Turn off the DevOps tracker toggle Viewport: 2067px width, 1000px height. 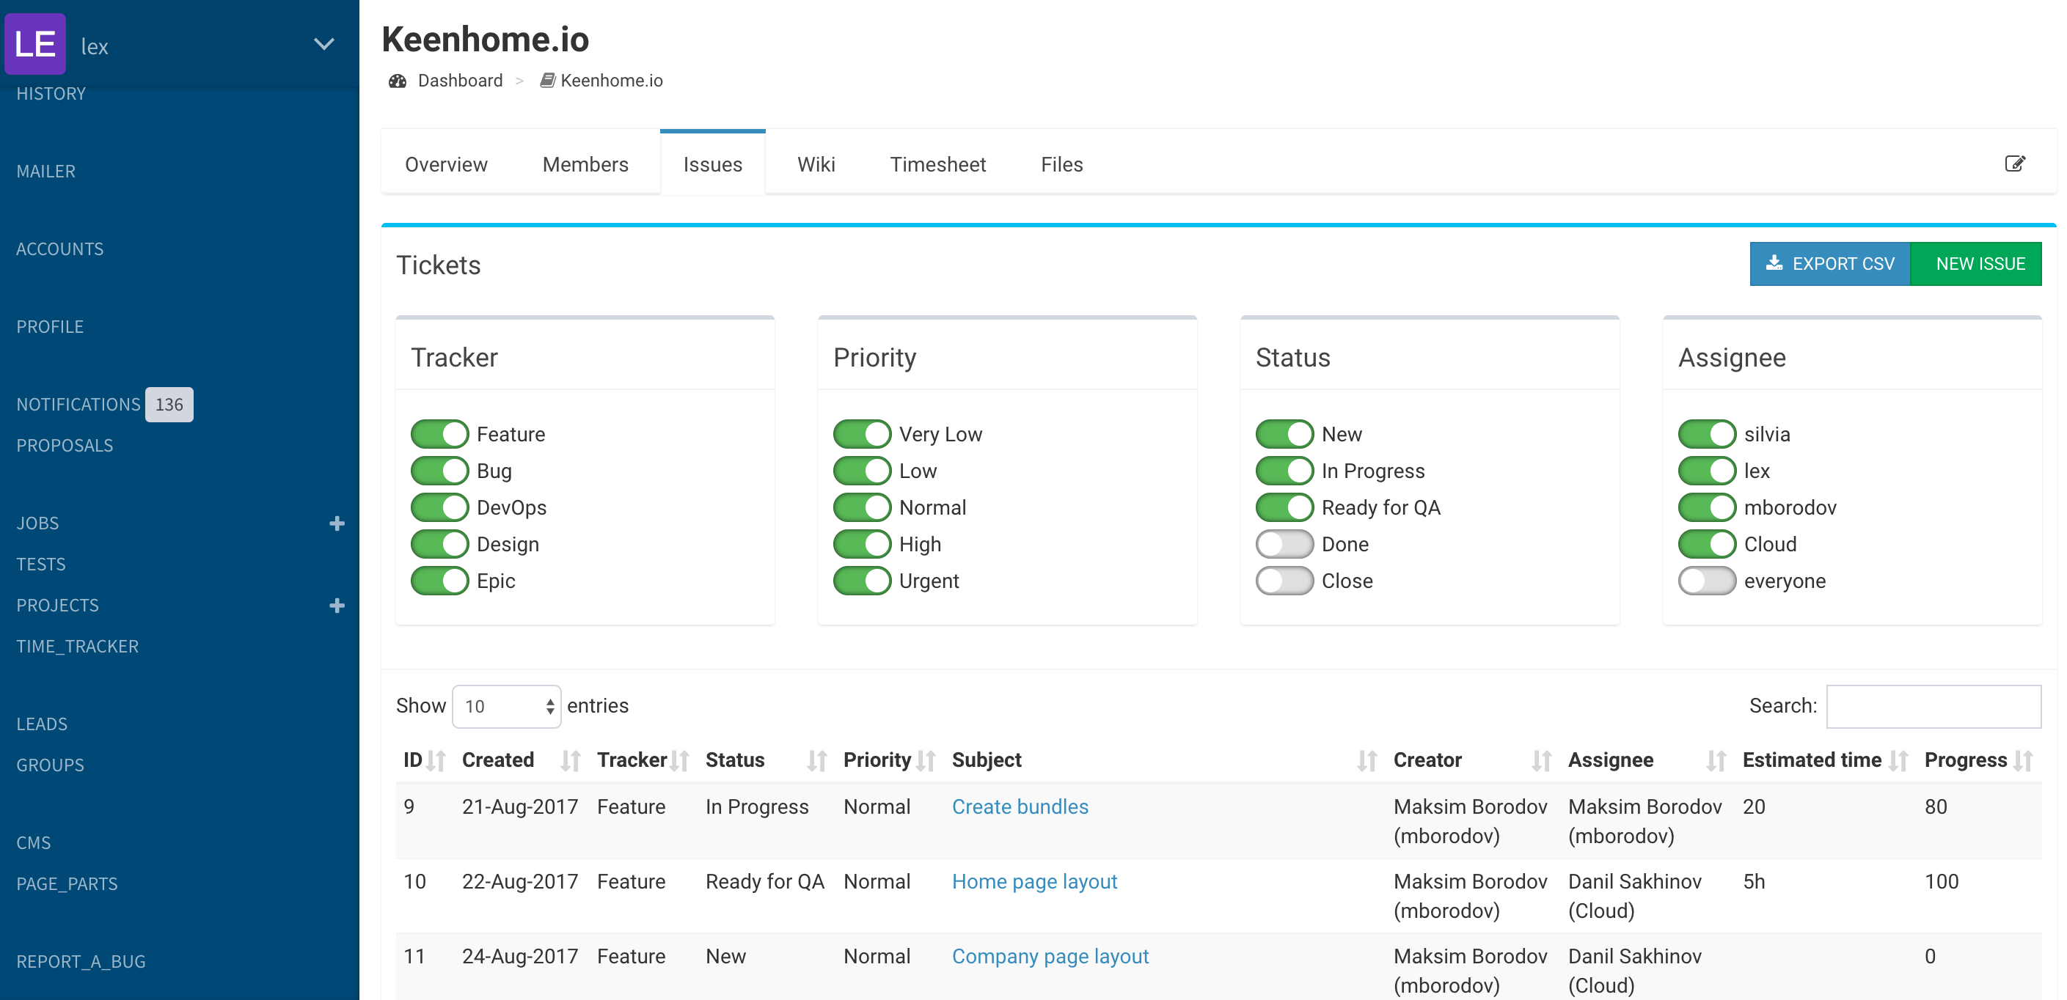tap(439, 507)
